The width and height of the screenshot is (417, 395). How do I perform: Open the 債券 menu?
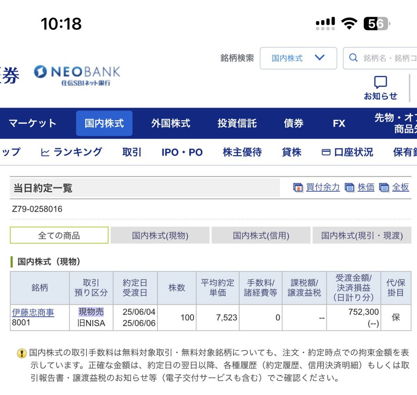pyautogui.click(x=294, y=123)
